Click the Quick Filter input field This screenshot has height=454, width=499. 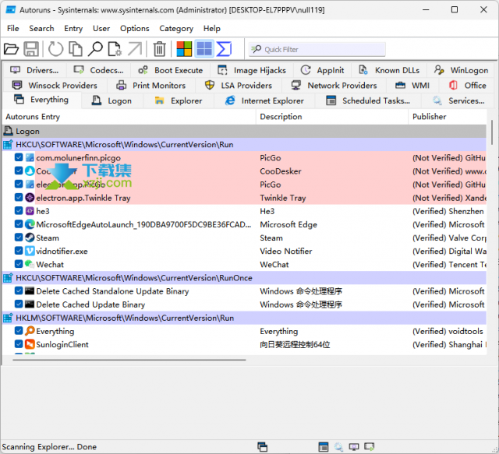(x=317, y=49)
